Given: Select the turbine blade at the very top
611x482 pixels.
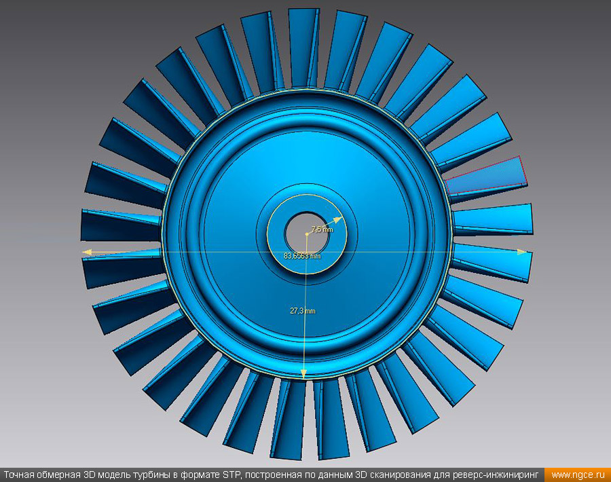Looking at the screenshot, I should (304, 48).
